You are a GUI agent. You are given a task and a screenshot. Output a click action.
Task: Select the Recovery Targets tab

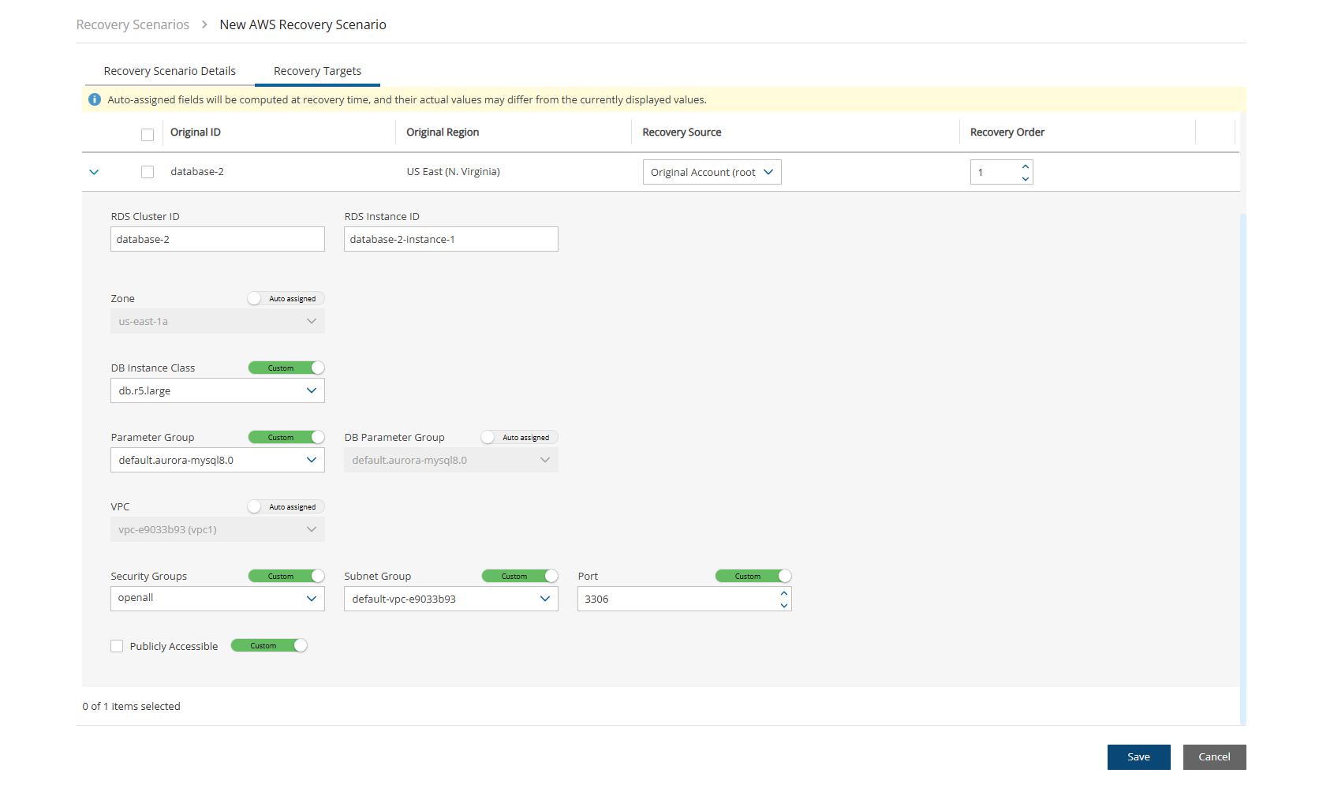pos(317,71)
